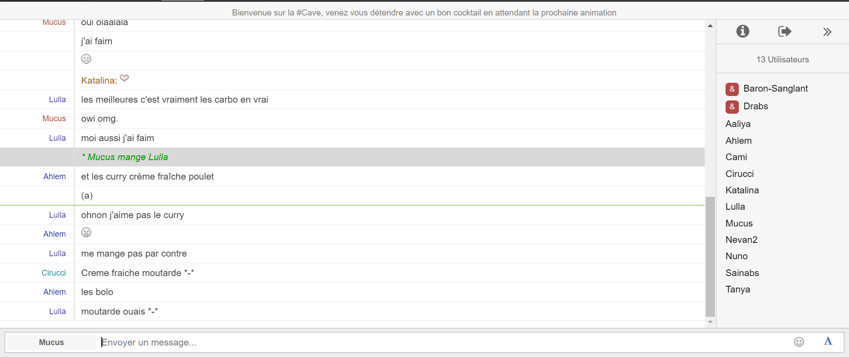Click the sad face emoji under "j'ai faim"
Screen dimensions: 849x357
(x=86, y=59)
